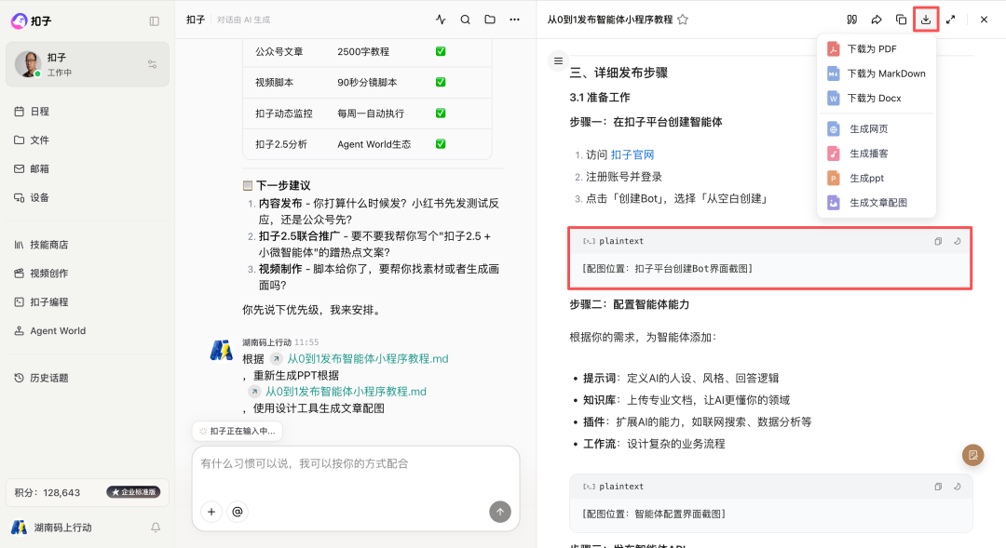This screenshot has width=1006, height=548.
Task: Click the expand fullscreen icon
Action: point(951,20)
